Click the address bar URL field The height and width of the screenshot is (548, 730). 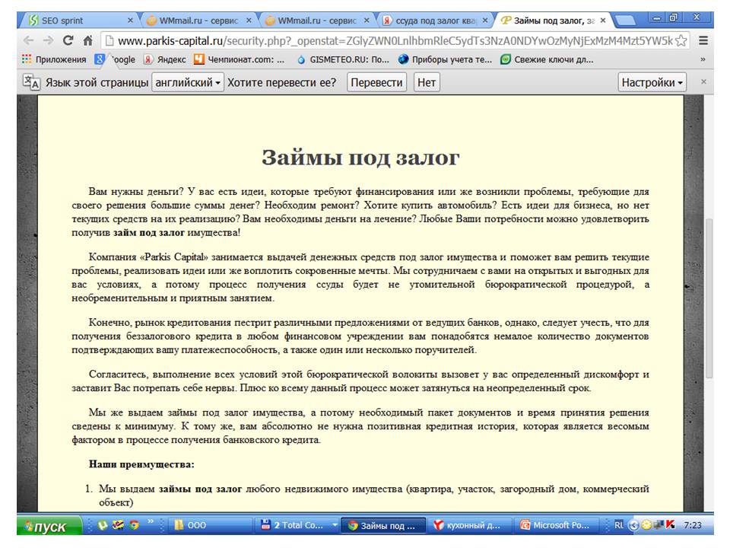coord(395,41)
